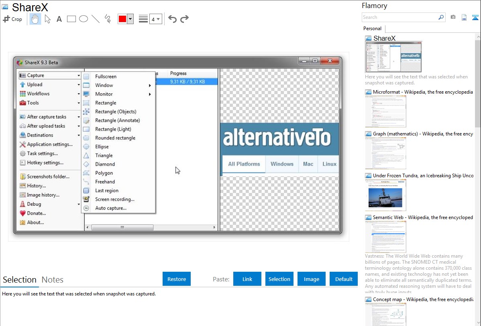Image resolution: width=481 pixels, height=326 pixels.
Task: Expand the Upload submenu arrow
Action: [x=79, y=85]
